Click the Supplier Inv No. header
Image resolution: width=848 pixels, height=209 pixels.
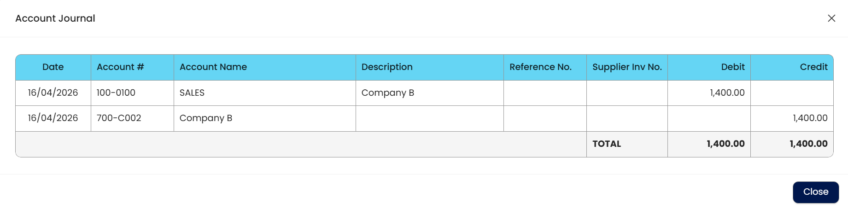coord(626,67)
